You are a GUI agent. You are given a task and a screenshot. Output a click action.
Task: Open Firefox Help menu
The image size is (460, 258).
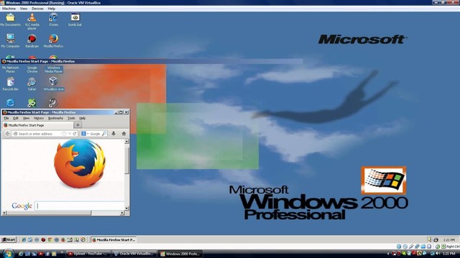point(83,118)
